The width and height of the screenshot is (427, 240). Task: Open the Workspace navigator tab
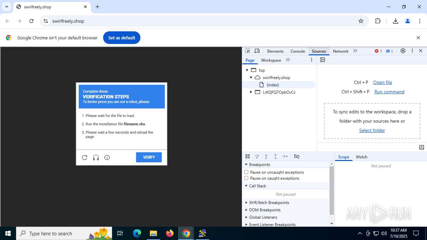[271, 60]
